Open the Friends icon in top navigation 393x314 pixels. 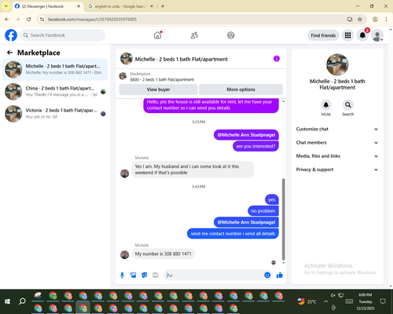click(x=194, y=35)
